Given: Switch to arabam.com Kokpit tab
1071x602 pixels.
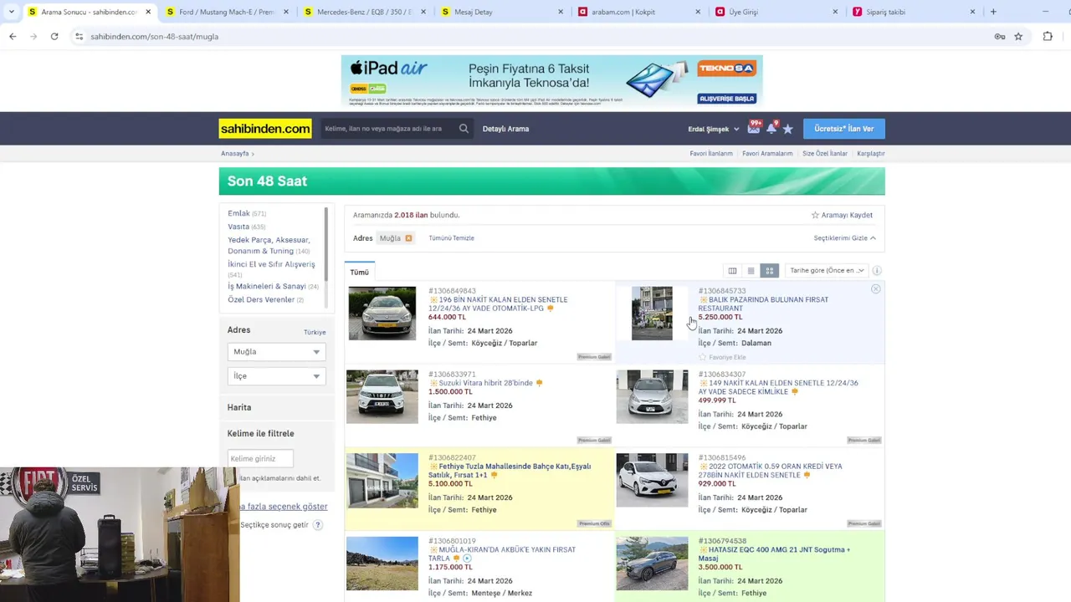Looking at the screenshot, I should pyautogui.click(x=638, y=12).
